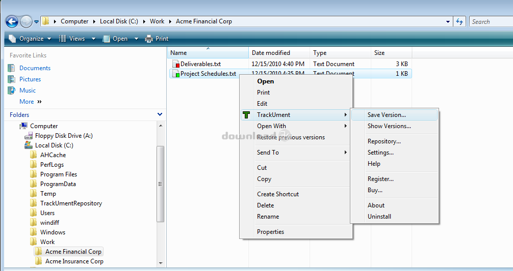Select Floppy Disk Drive (A:) in tree

point(64,136)
